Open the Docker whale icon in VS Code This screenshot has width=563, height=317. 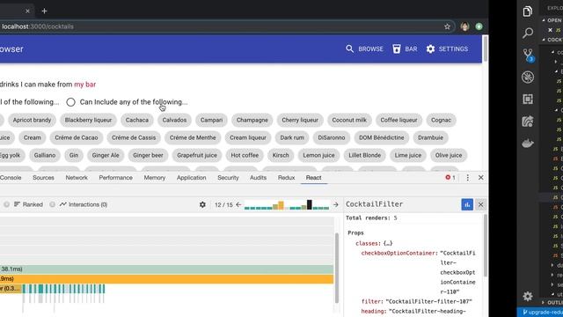[x=528, y=143]
